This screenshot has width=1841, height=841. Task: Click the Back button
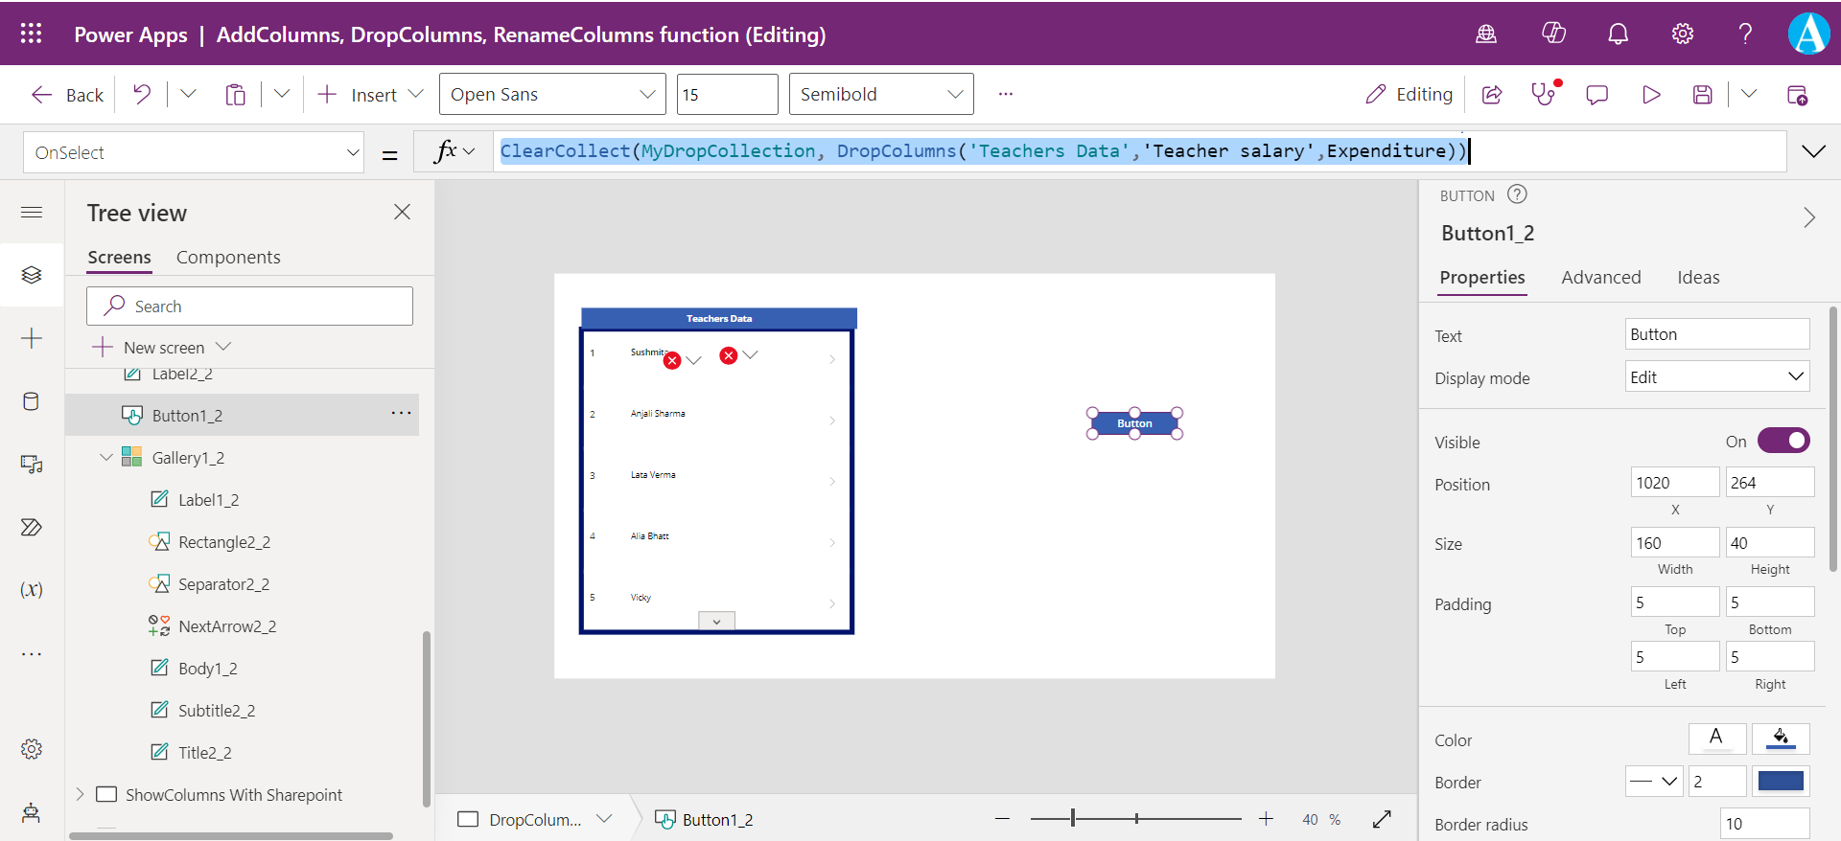coord(67,94)
